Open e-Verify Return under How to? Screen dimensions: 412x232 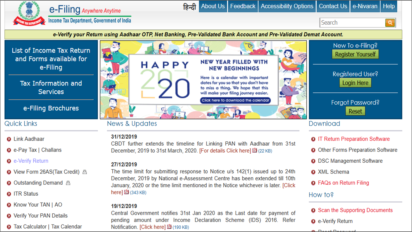[335, 221]
